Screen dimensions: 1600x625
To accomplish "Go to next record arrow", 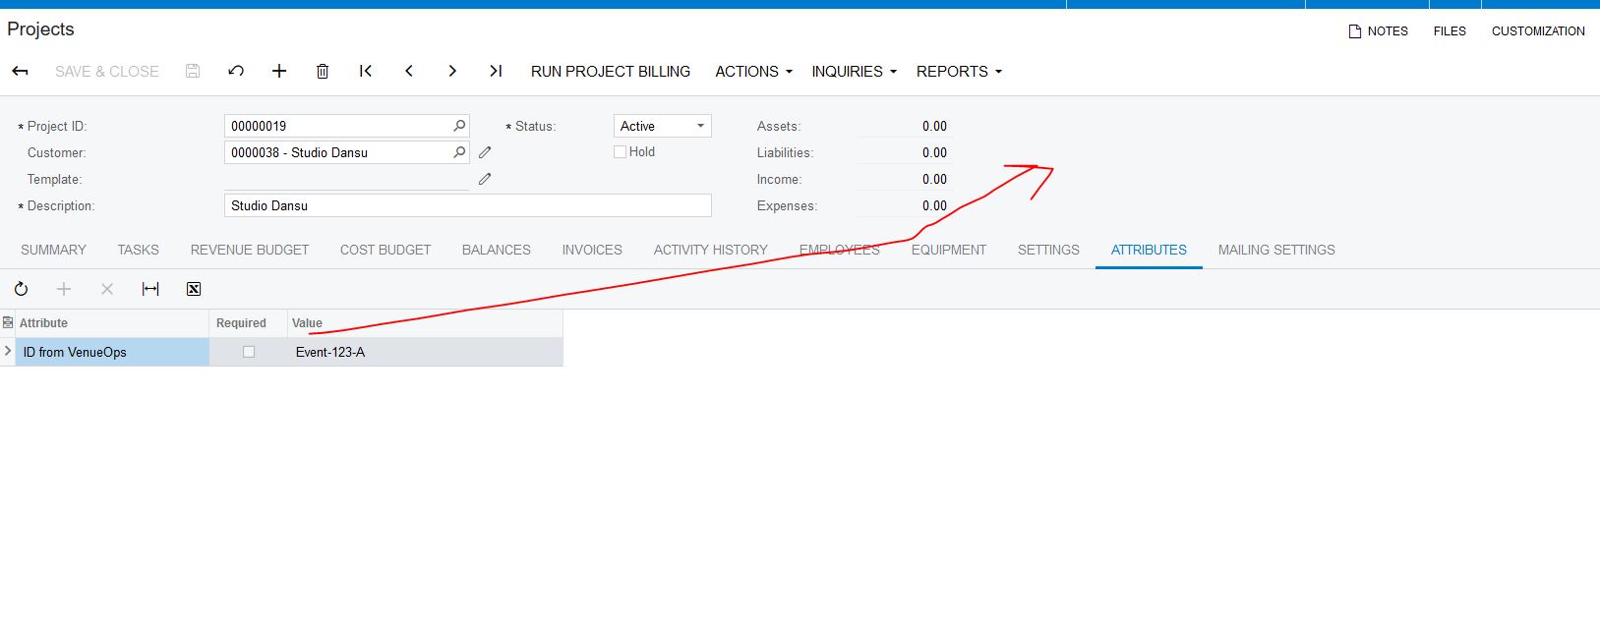I will (x=452, y=71).
